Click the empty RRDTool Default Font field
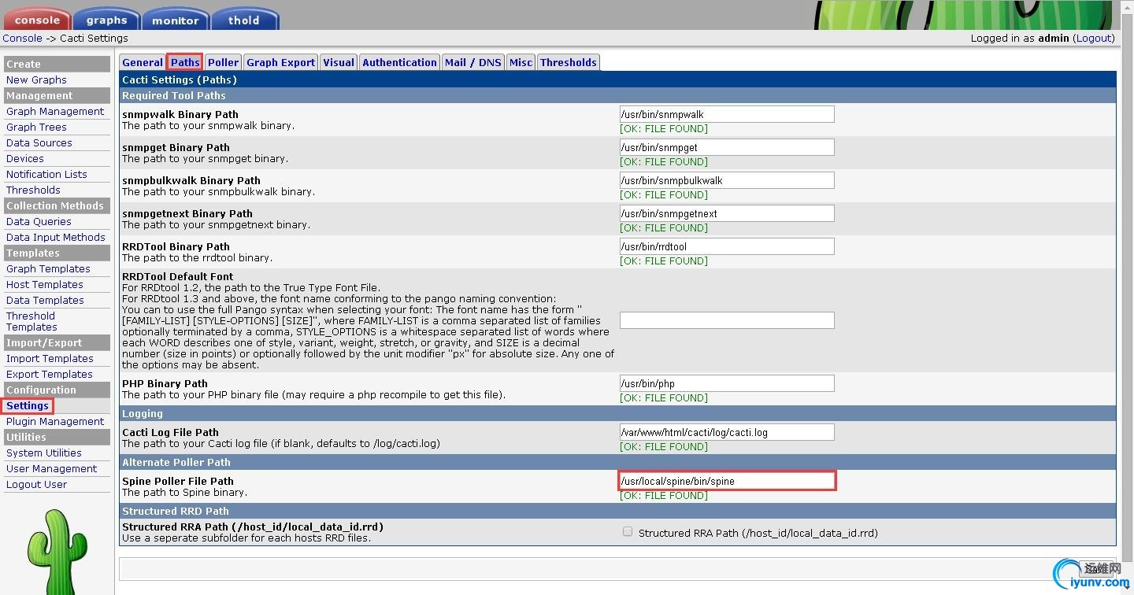The image size is (1134, 595). point(727,320)
